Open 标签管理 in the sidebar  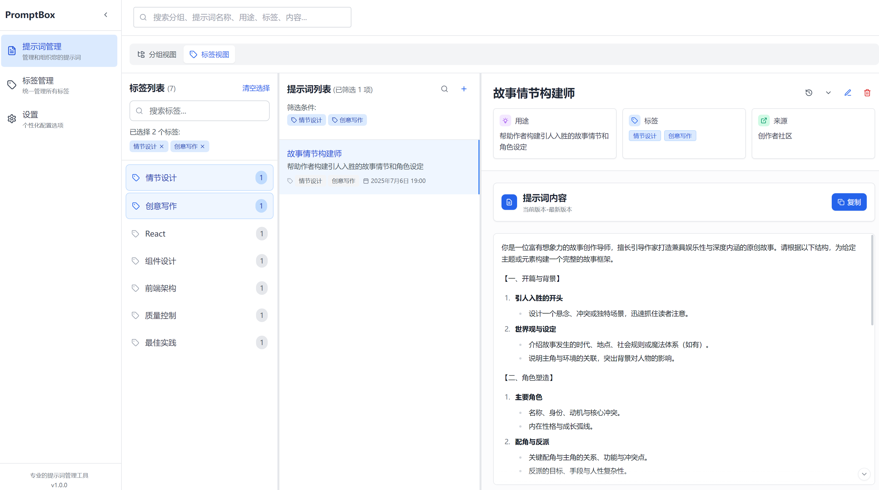[x=59, y=85]
